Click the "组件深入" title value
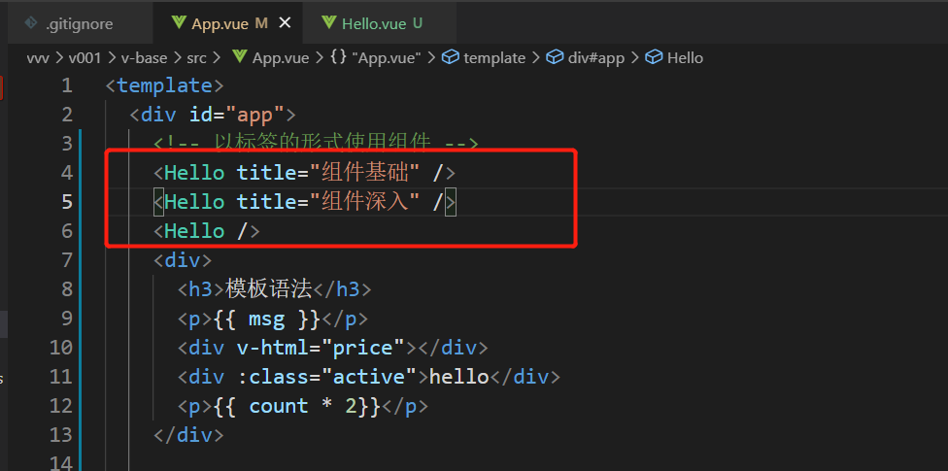Viewport: 948px width, 471px height. coord(366,202)
